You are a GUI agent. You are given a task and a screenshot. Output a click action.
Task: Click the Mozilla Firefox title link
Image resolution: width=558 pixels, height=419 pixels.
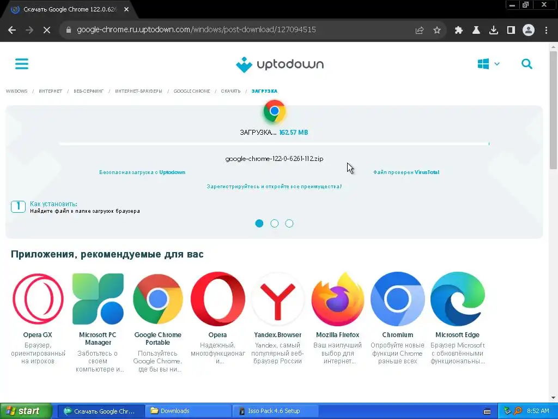click(x=338, y=335)
